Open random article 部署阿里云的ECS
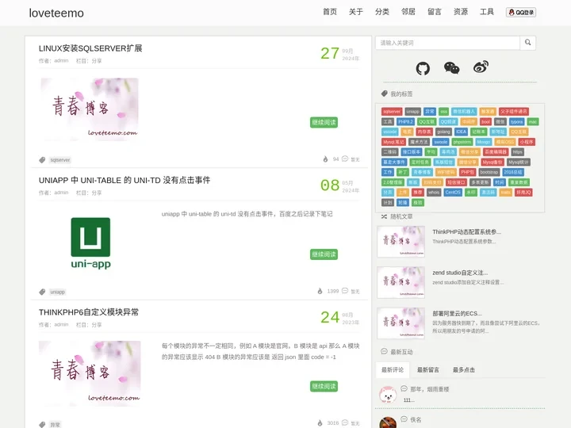571x428 pixels. [457, 313]
